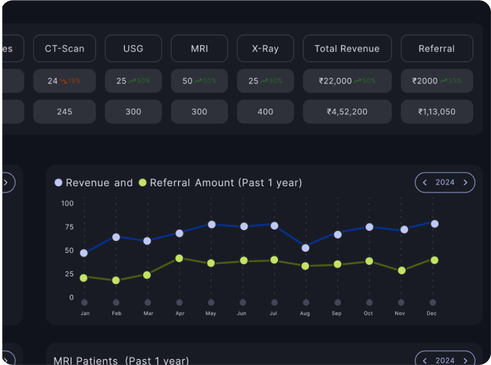Click the Jan axis marker dot
Image resolution: width=491 pixels, height=365 pixels.
(x=84, y=302)
